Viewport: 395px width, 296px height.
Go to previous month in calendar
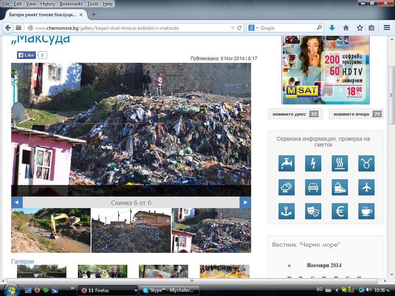289,265
